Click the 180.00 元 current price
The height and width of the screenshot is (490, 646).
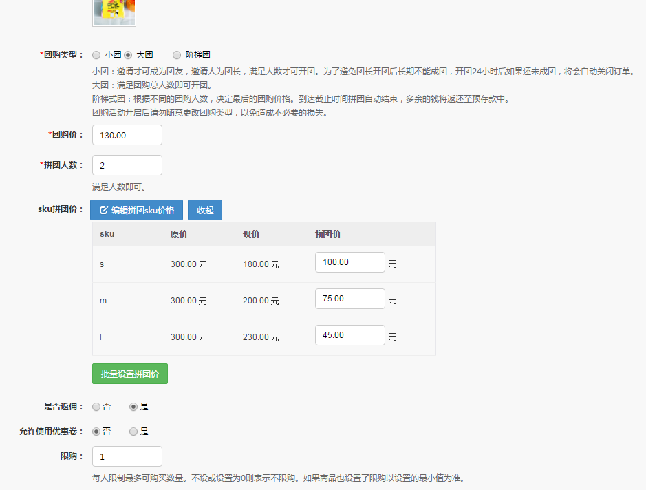point(261,264)
